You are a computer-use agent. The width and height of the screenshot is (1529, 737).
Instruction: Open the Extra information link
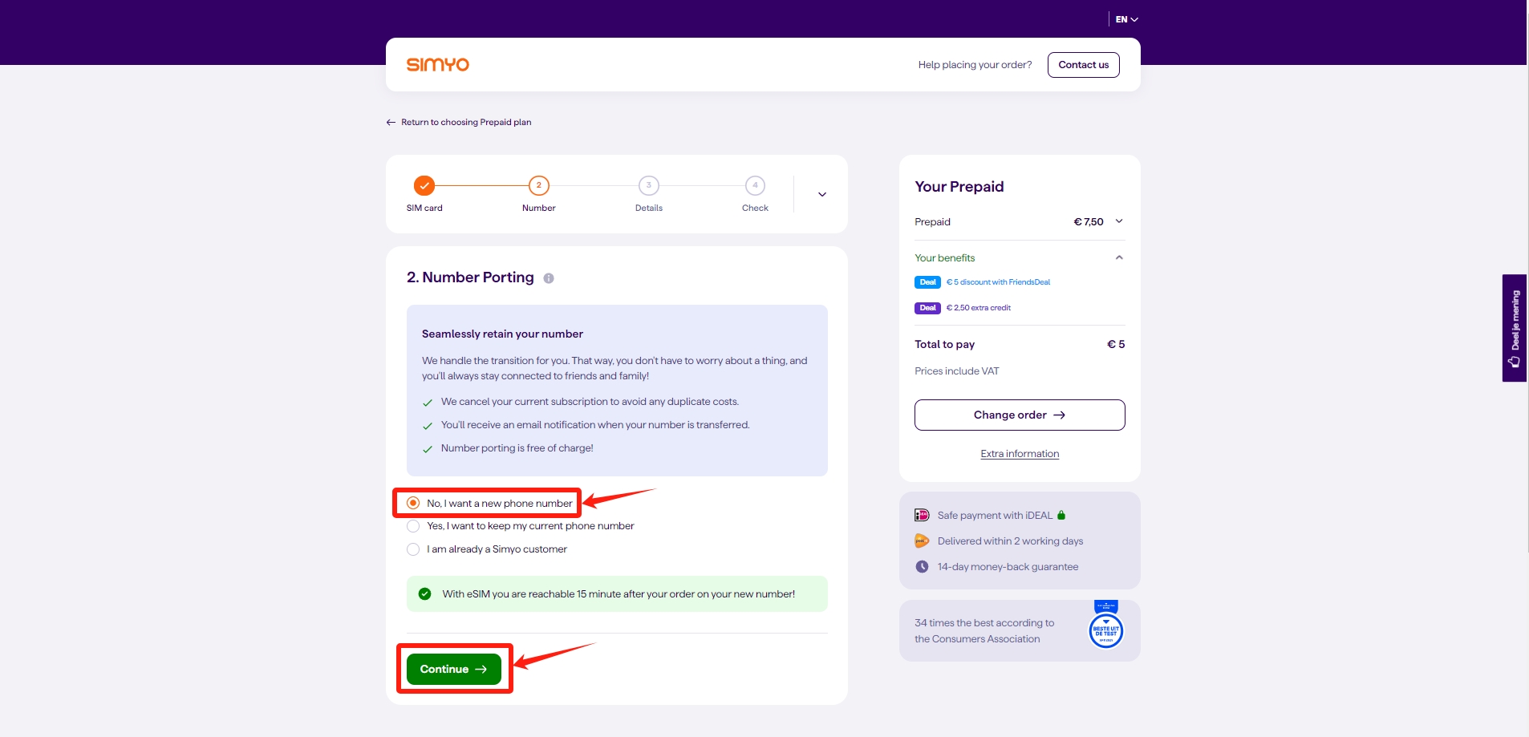pos(1020,454)
